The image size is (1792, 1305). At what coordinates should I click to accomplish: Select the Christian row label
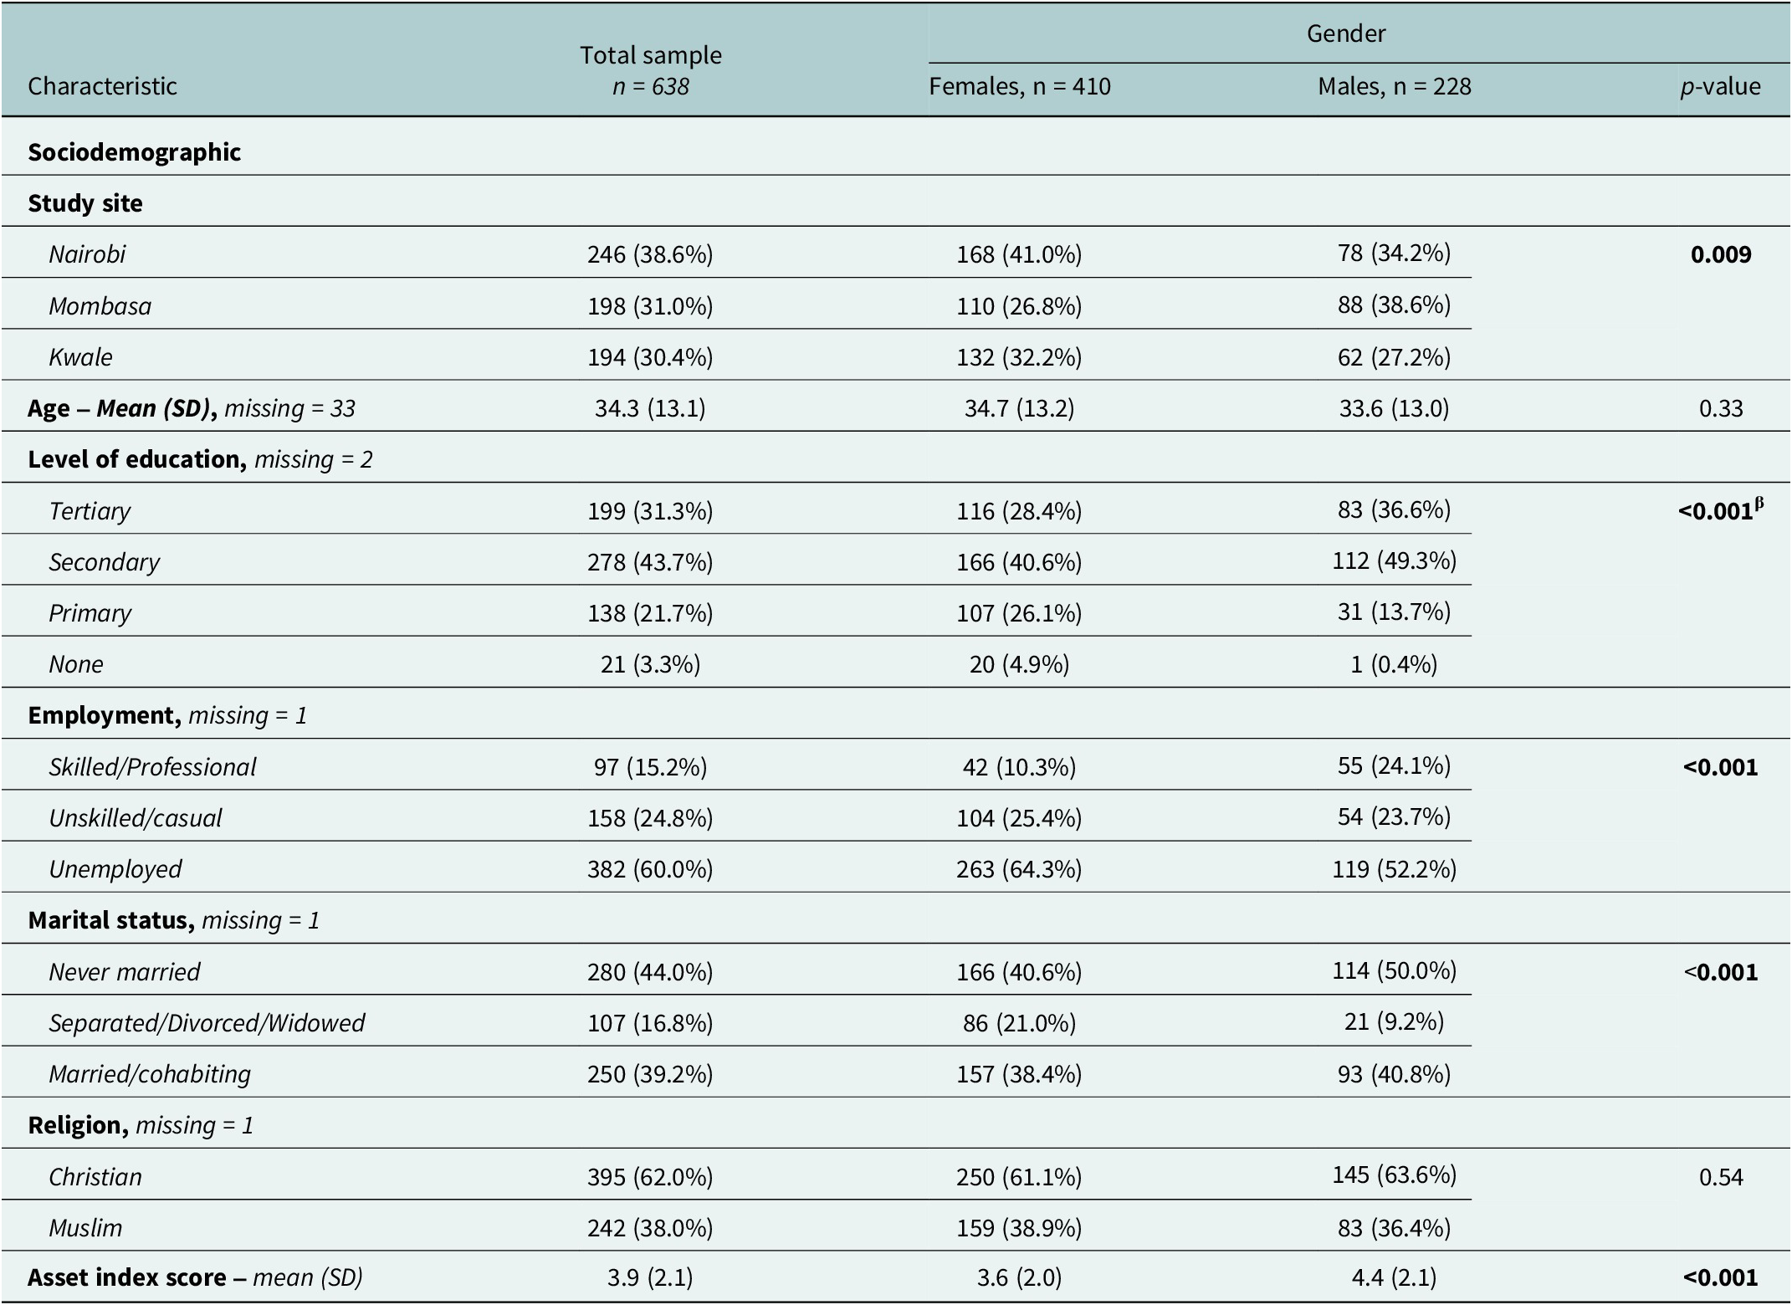(x=95, y=1177)
